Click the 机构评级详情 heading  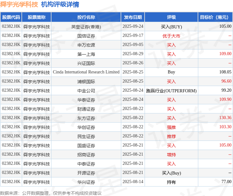(x=60, y=4)
